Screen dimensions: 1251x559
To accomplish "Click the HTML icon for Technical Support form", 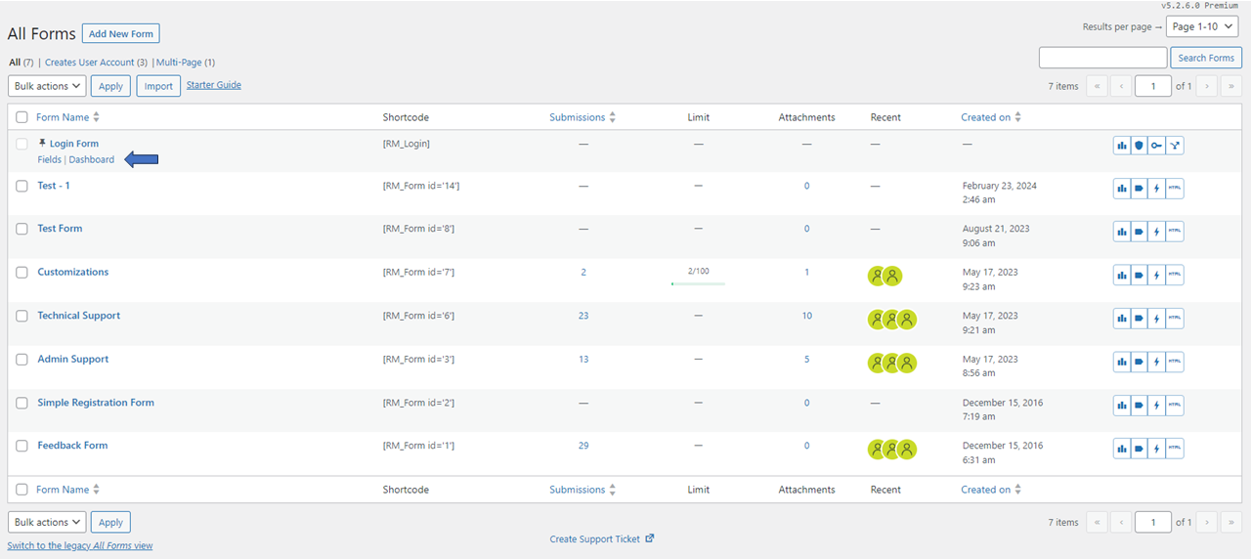I will tap(1175, 319).
